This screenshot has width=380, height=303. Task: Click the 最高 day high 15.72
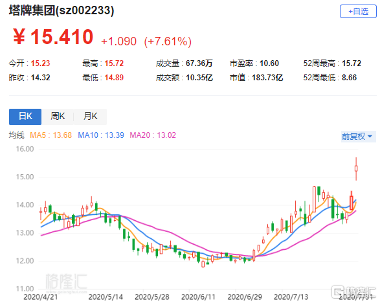[114, 63]
